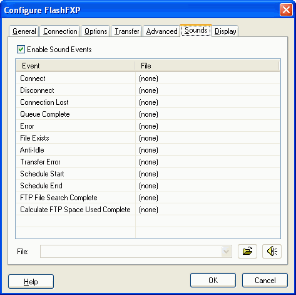296x295 pixels.
Task: Open the Advanced tab
Action: pos(161,31)
